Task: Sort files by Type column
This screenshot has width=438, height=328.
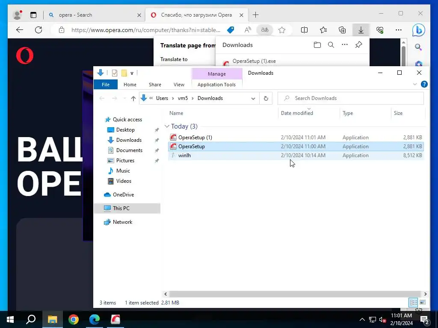Action: (365, 113)
